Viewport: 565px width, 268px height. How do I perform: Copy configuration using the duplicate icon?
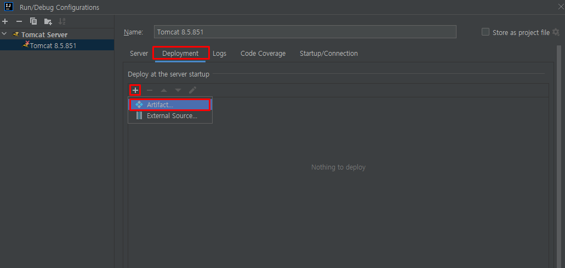click(33, 21)
